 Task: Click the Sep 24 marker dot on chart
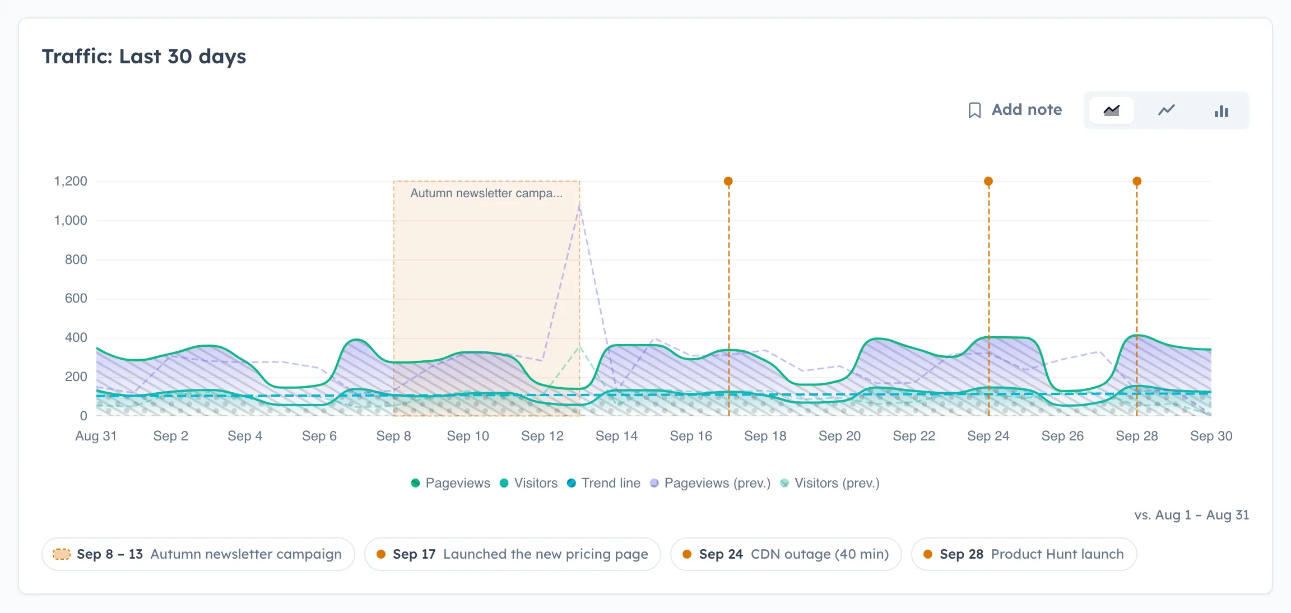988,181
